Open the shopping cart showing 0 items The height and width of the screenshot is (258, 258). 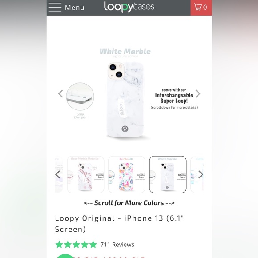point(201,8)
